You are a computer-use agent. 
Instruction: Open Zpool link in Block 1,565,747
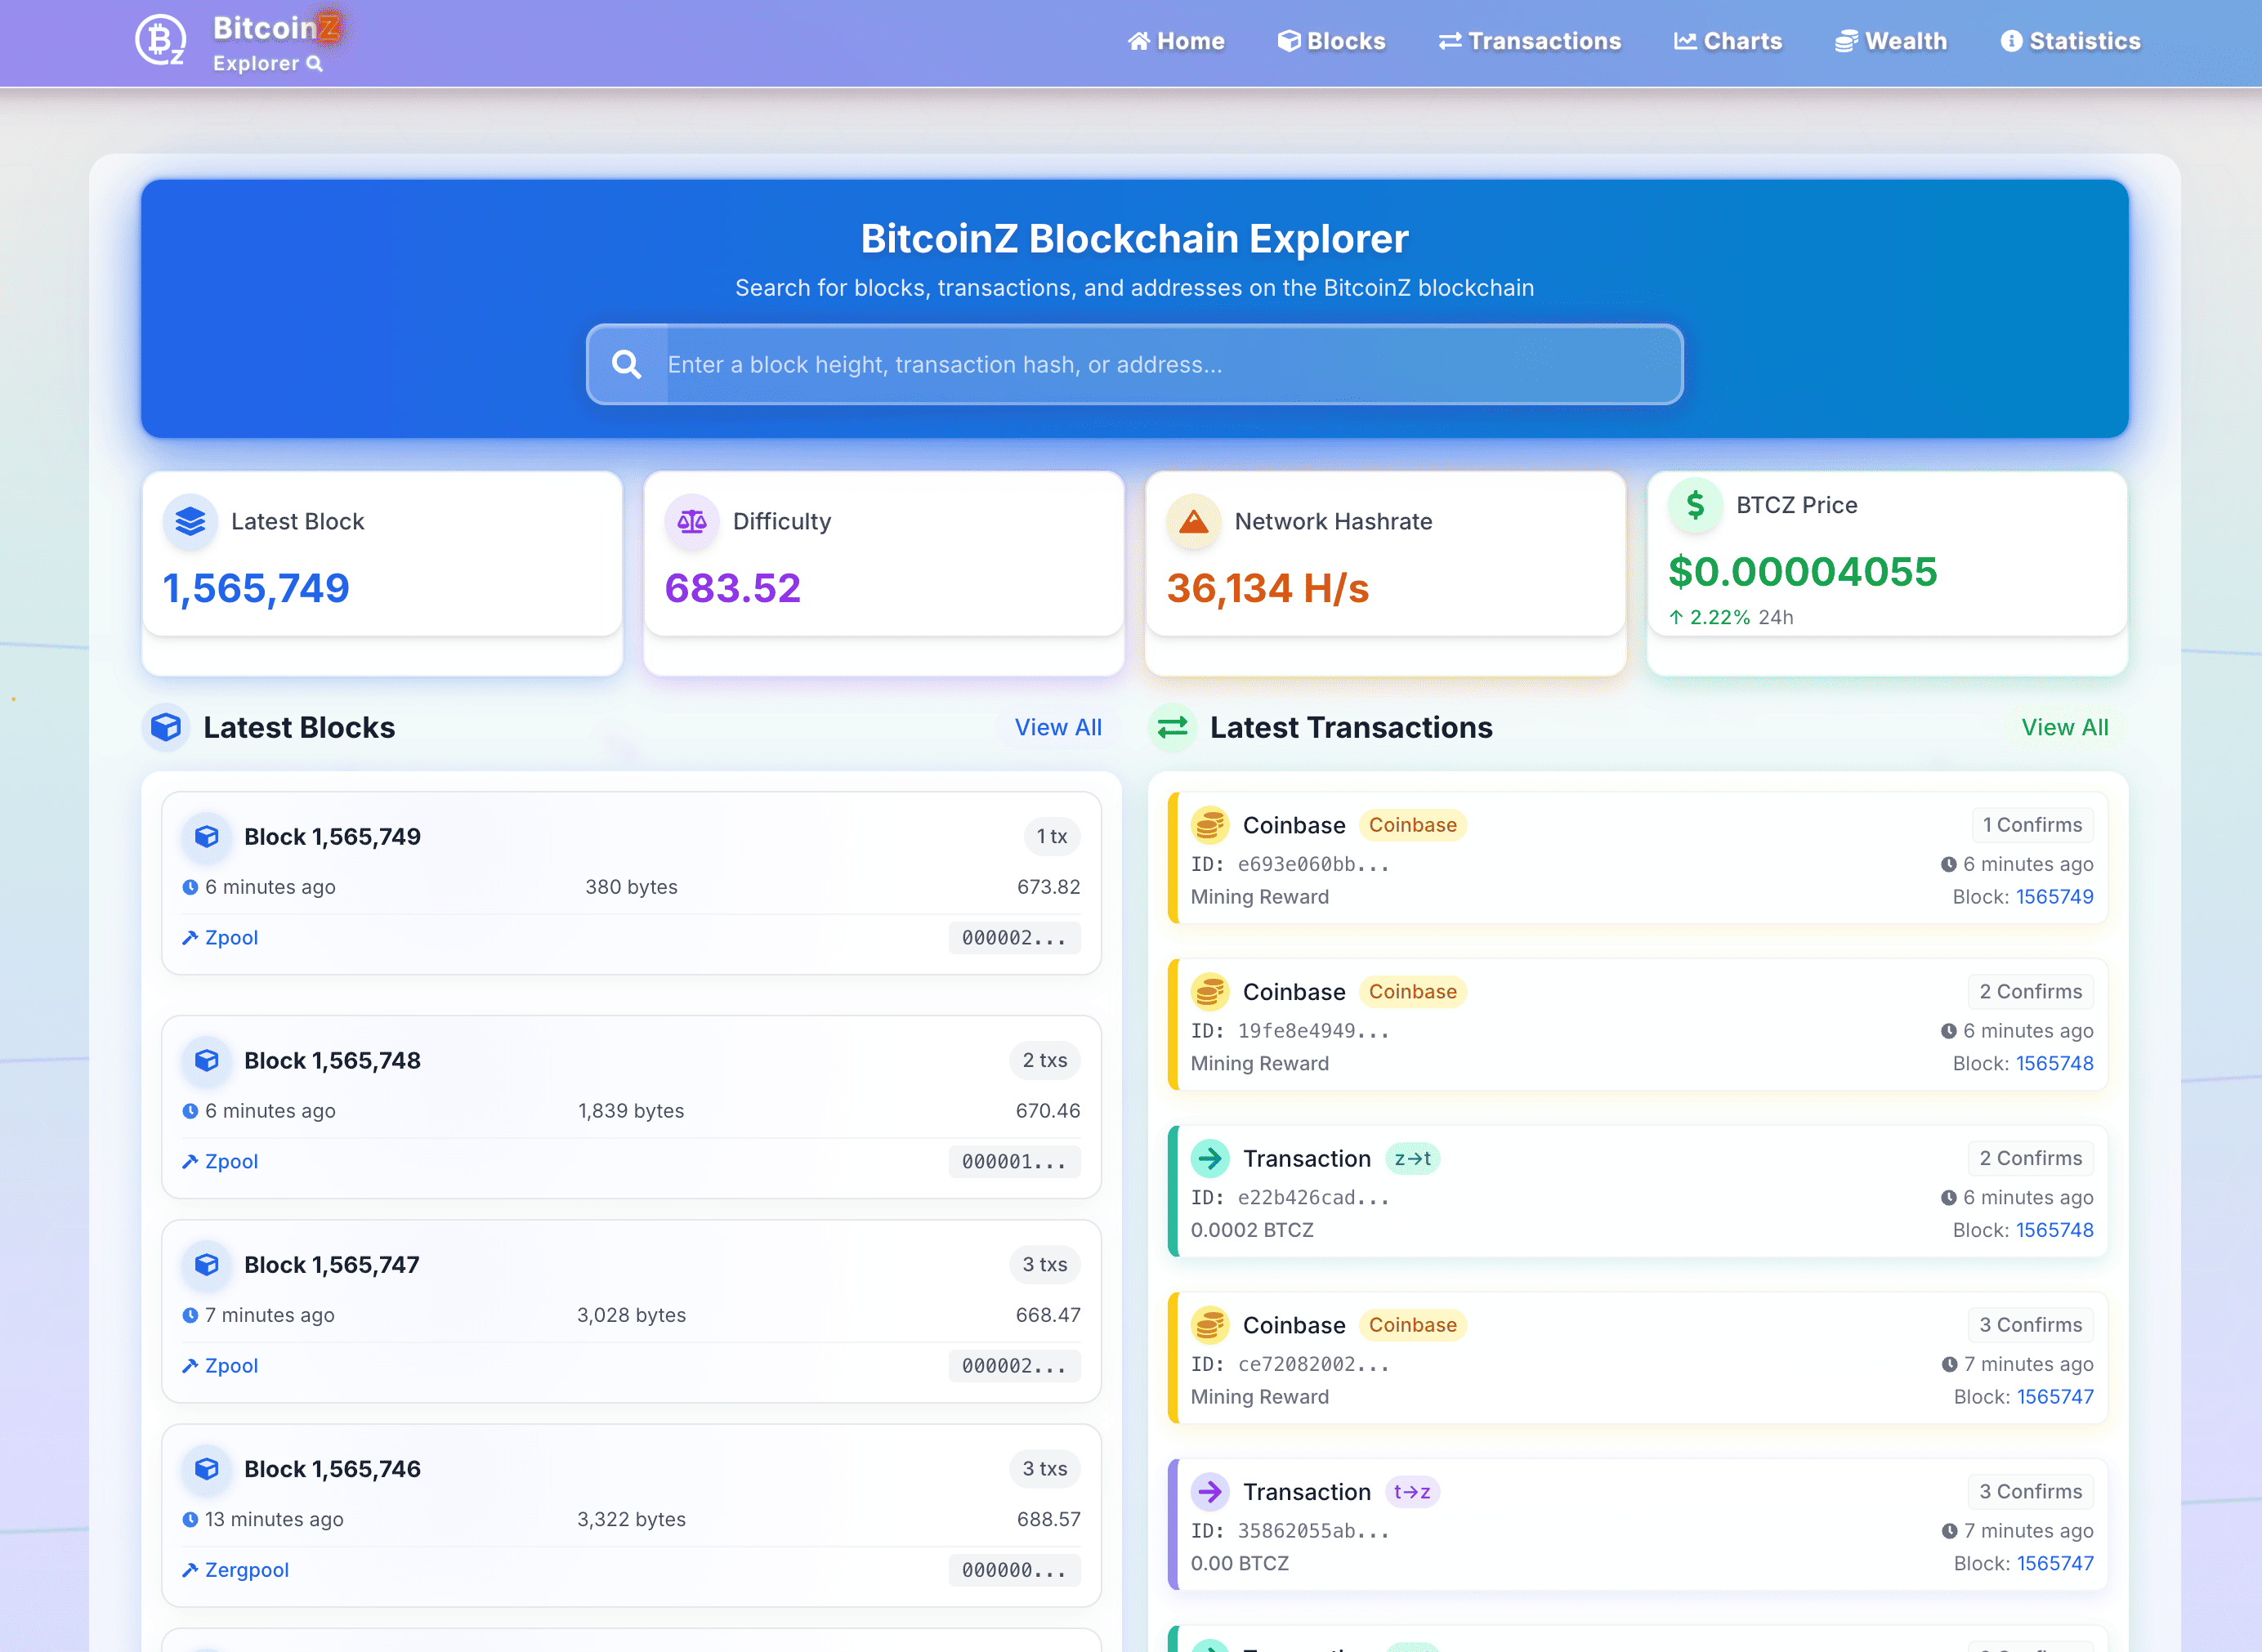231,1365
